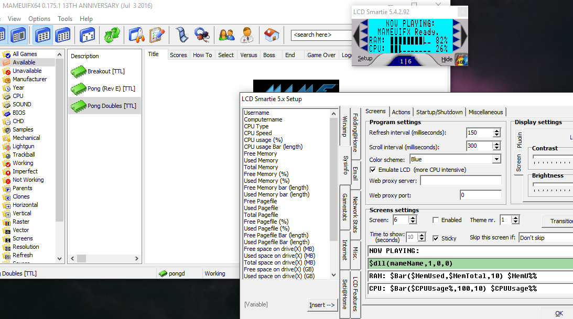Click the LCD Smartie logo icon

(x=461, y=59)
